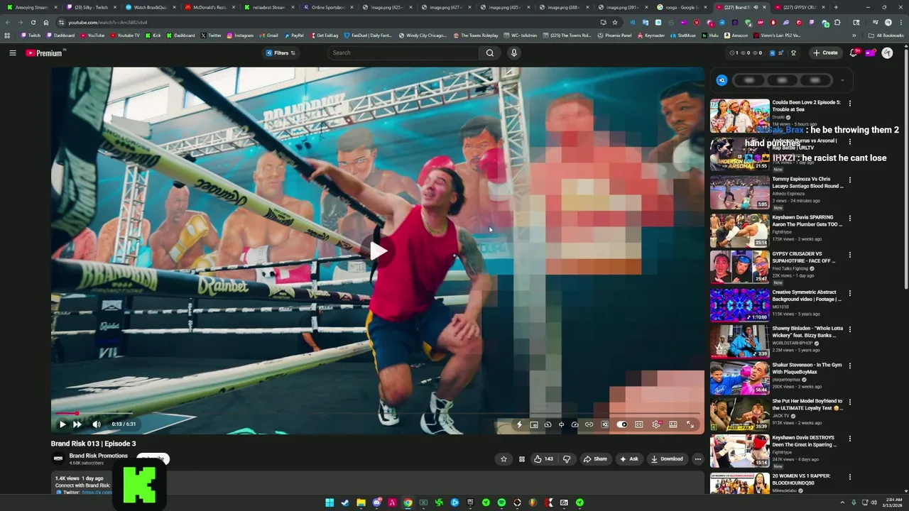Open the account avatar menu
Screen dimensions: 909x511
click(887, 53)
